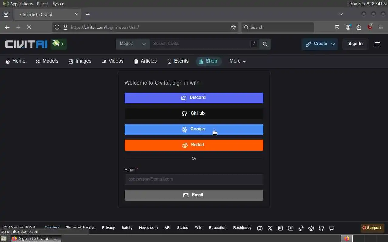Open Civitai Twitch footer icon
Image resolution: width=388 pixels, height=242 pixels.
coord(332,228)
